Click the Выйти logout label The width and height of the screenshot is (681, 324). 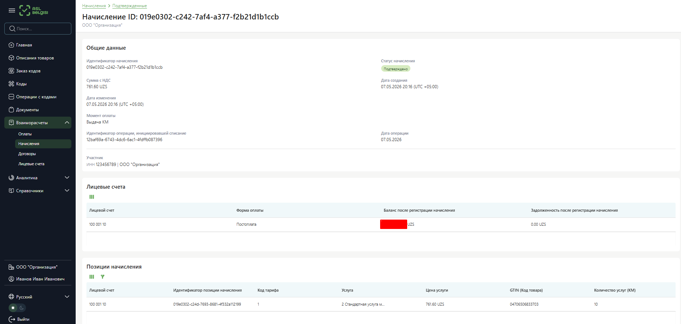[x=23, y=319]
